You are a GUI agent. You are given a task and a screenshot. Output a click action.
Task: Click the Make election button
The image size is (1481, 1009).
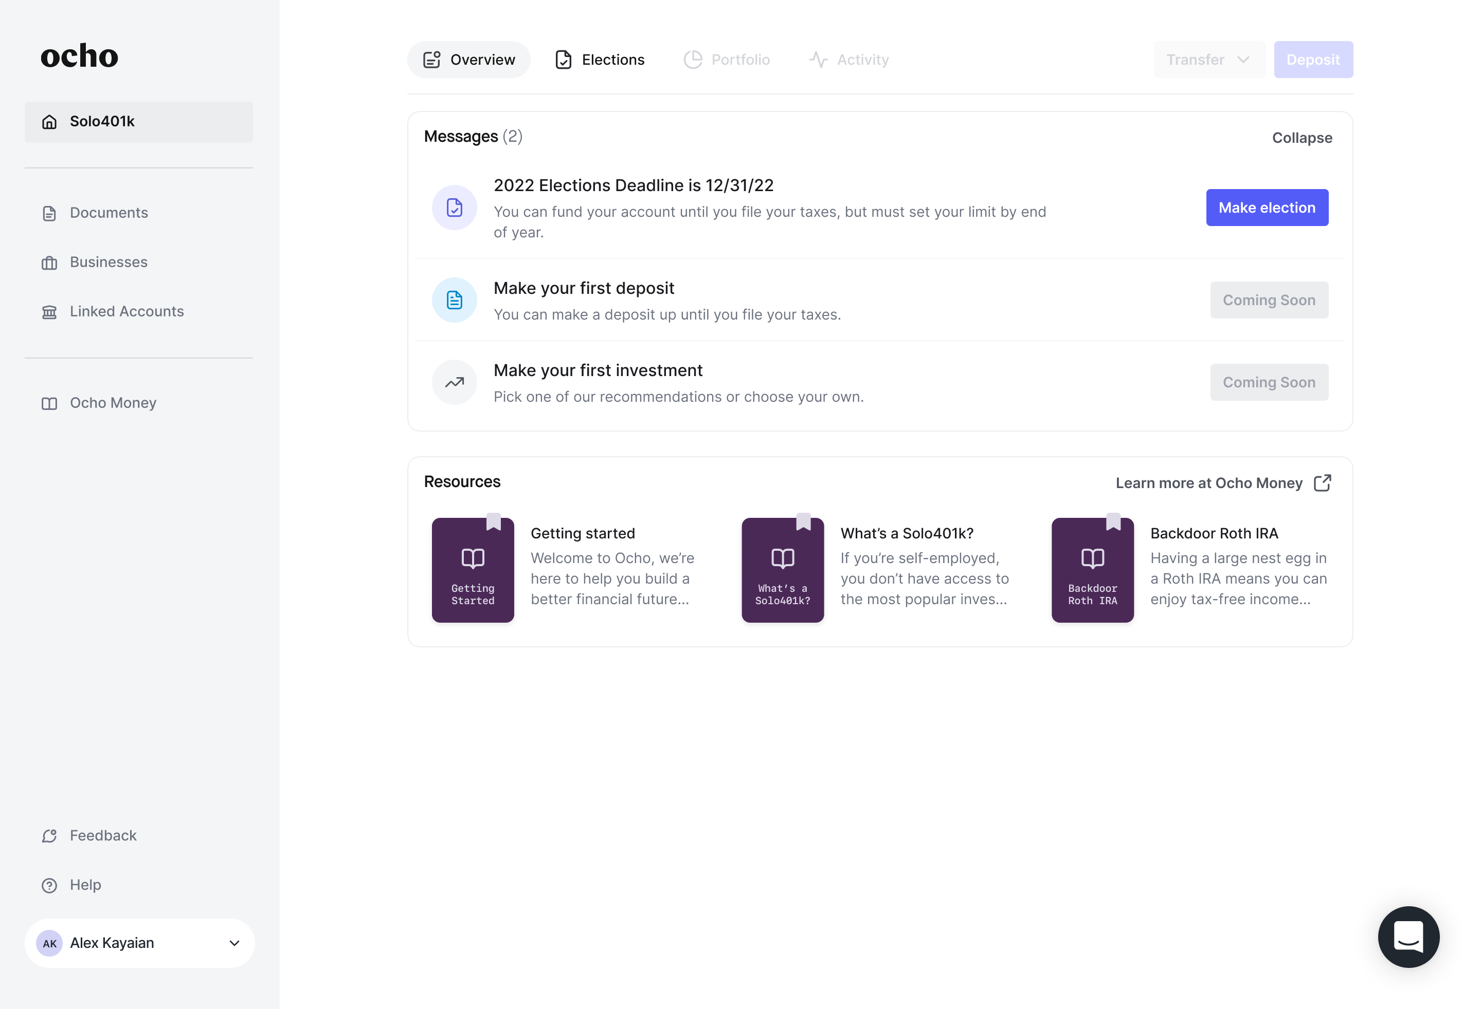point(1267,208)
